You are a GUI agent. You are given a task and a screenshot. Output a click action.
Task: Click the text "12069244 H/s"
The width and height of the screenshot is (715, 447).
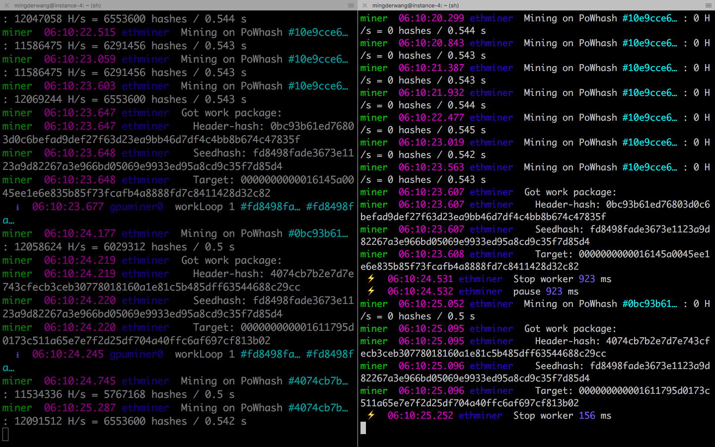point(50,99)
